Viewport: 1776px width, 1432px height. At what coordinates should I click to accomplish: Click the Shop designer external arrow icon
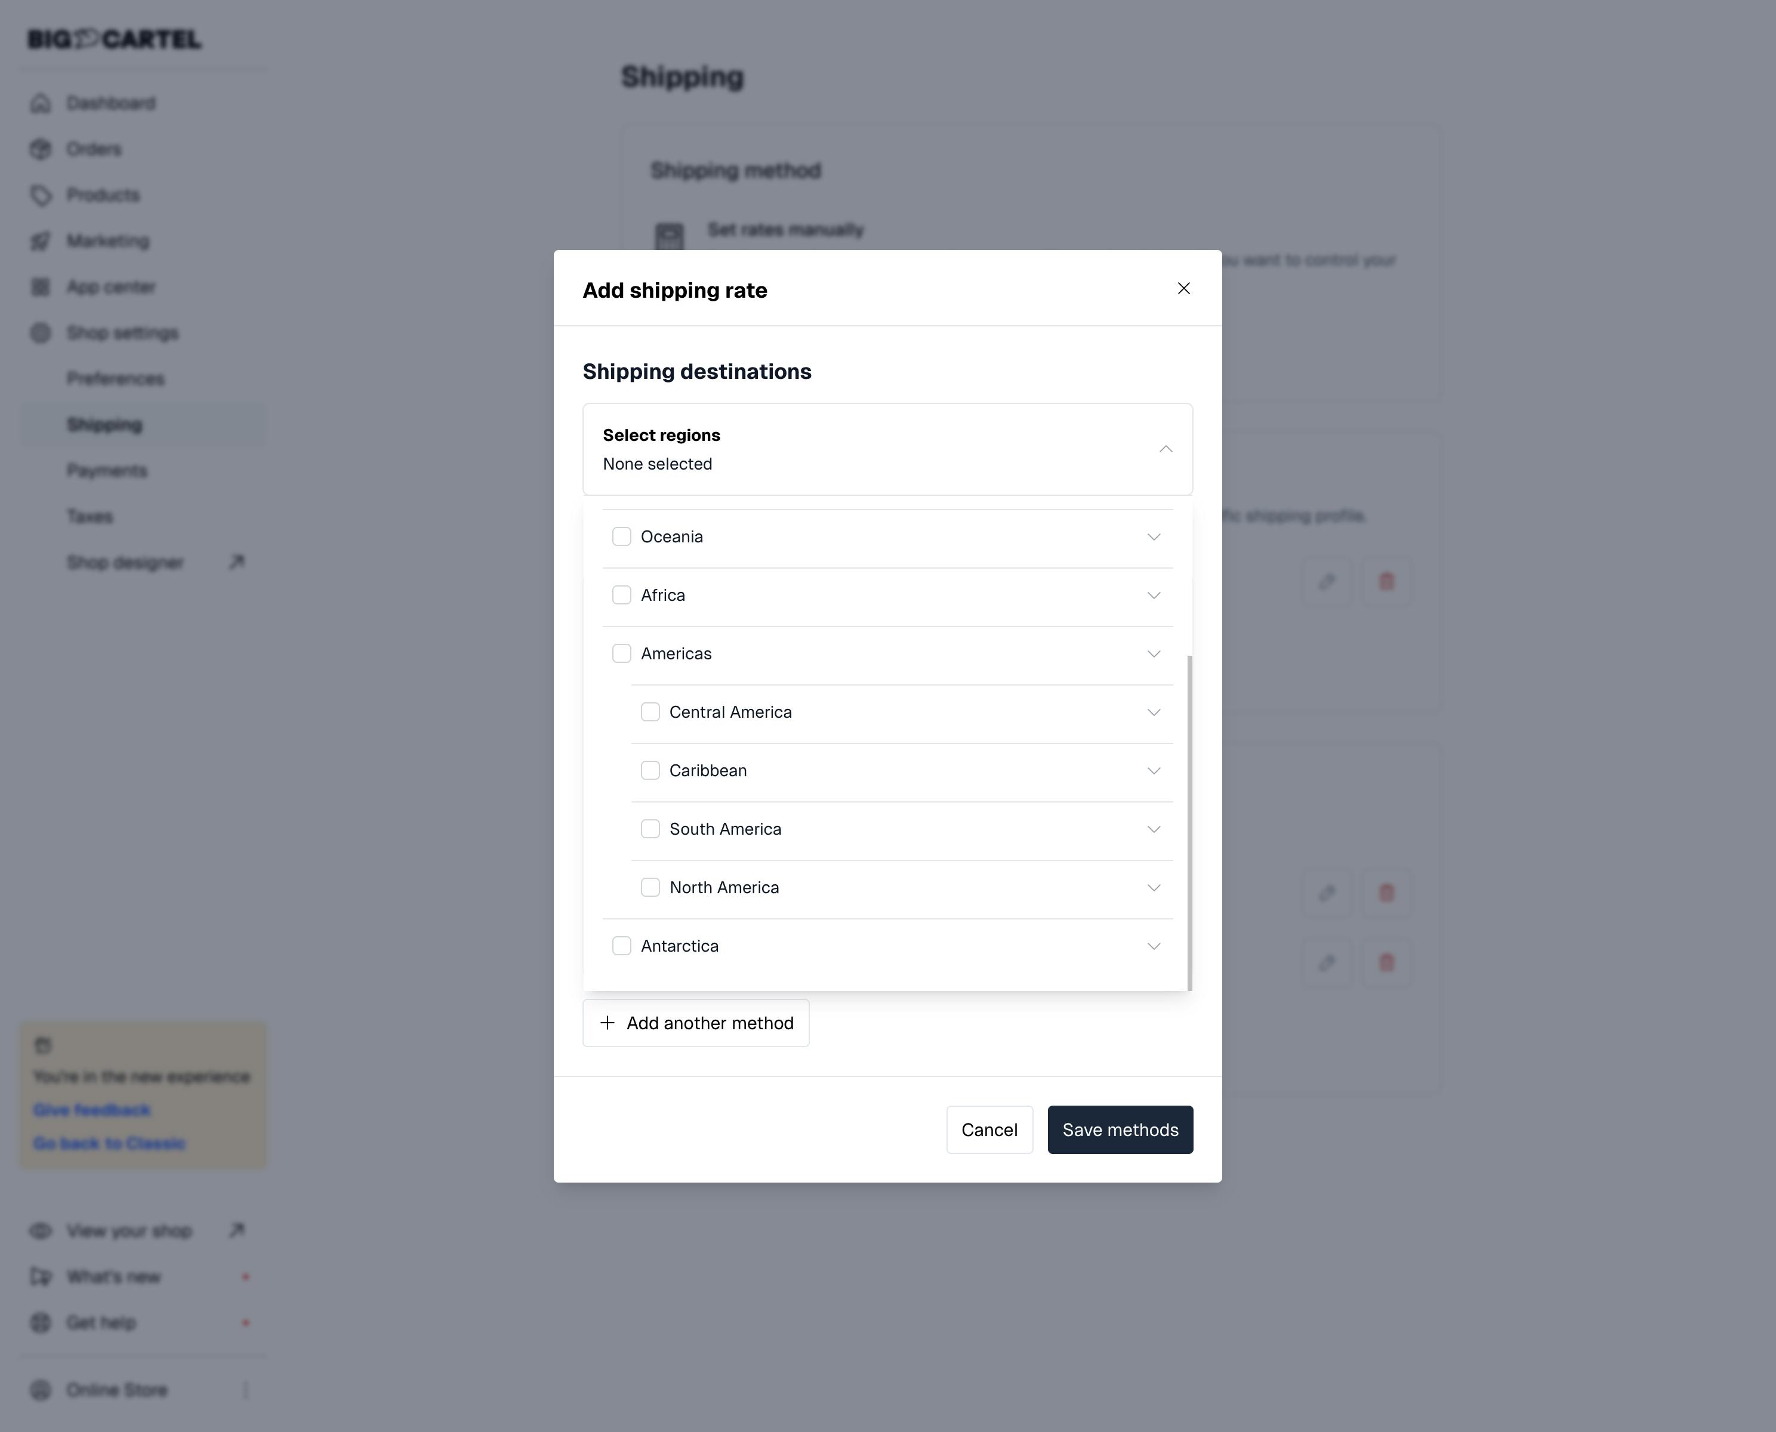[x=237, y=561]
